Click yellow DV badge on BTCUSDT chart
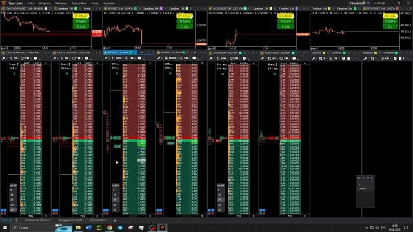Screen dimensions: 413x232 [390, 16]
